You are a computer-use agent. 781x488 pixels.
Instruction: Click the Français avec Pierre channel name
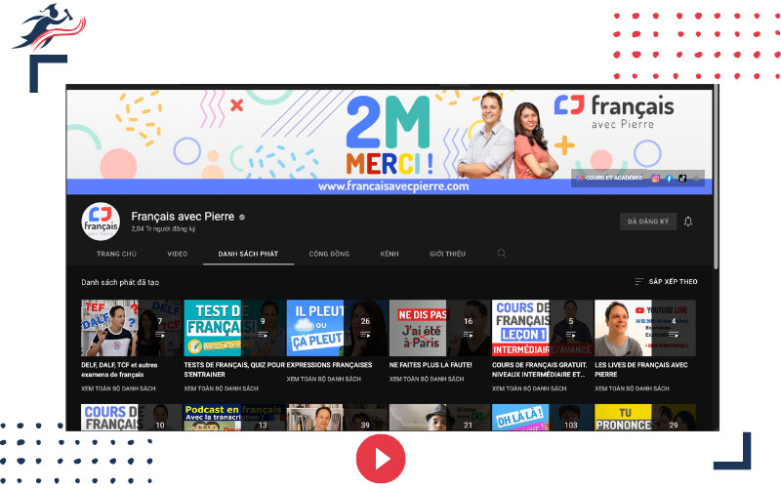[x=183, y=217]
